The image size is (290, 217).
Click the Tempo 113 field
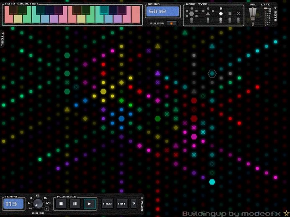pos(13,204)
